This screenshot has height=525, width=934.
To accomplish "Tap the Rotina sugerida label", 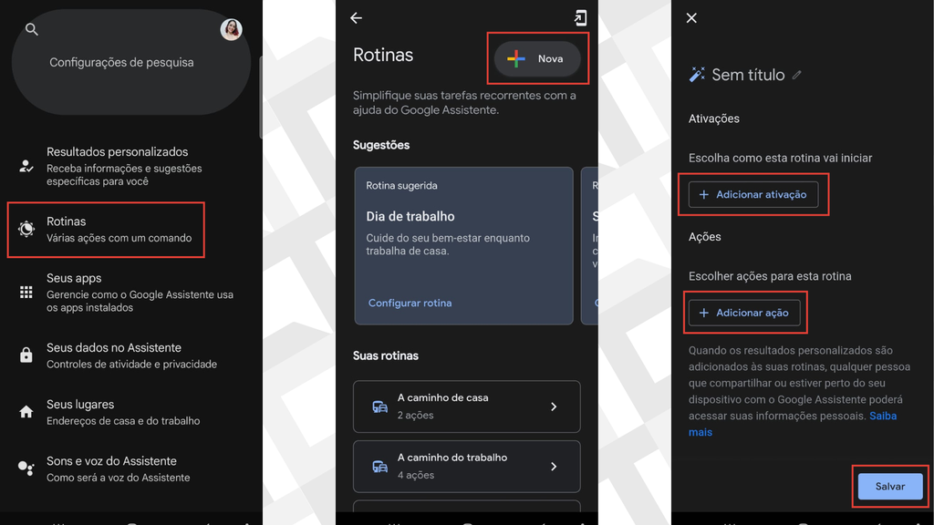I will click(x=401, y=186).
